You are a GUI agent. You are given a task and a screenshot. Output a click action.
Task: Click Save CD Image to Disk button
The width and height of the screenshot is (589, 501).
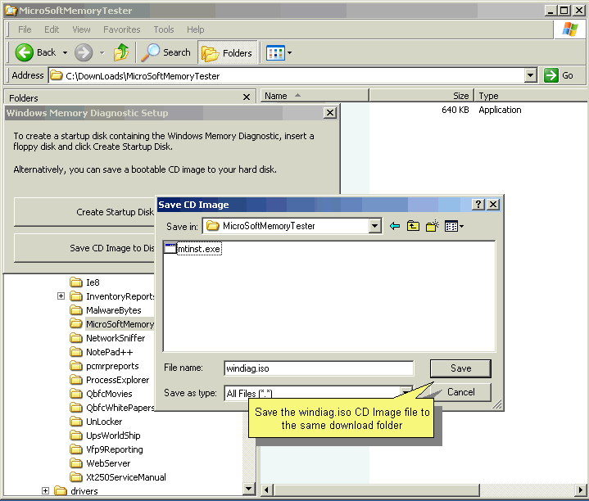point(84,248)
